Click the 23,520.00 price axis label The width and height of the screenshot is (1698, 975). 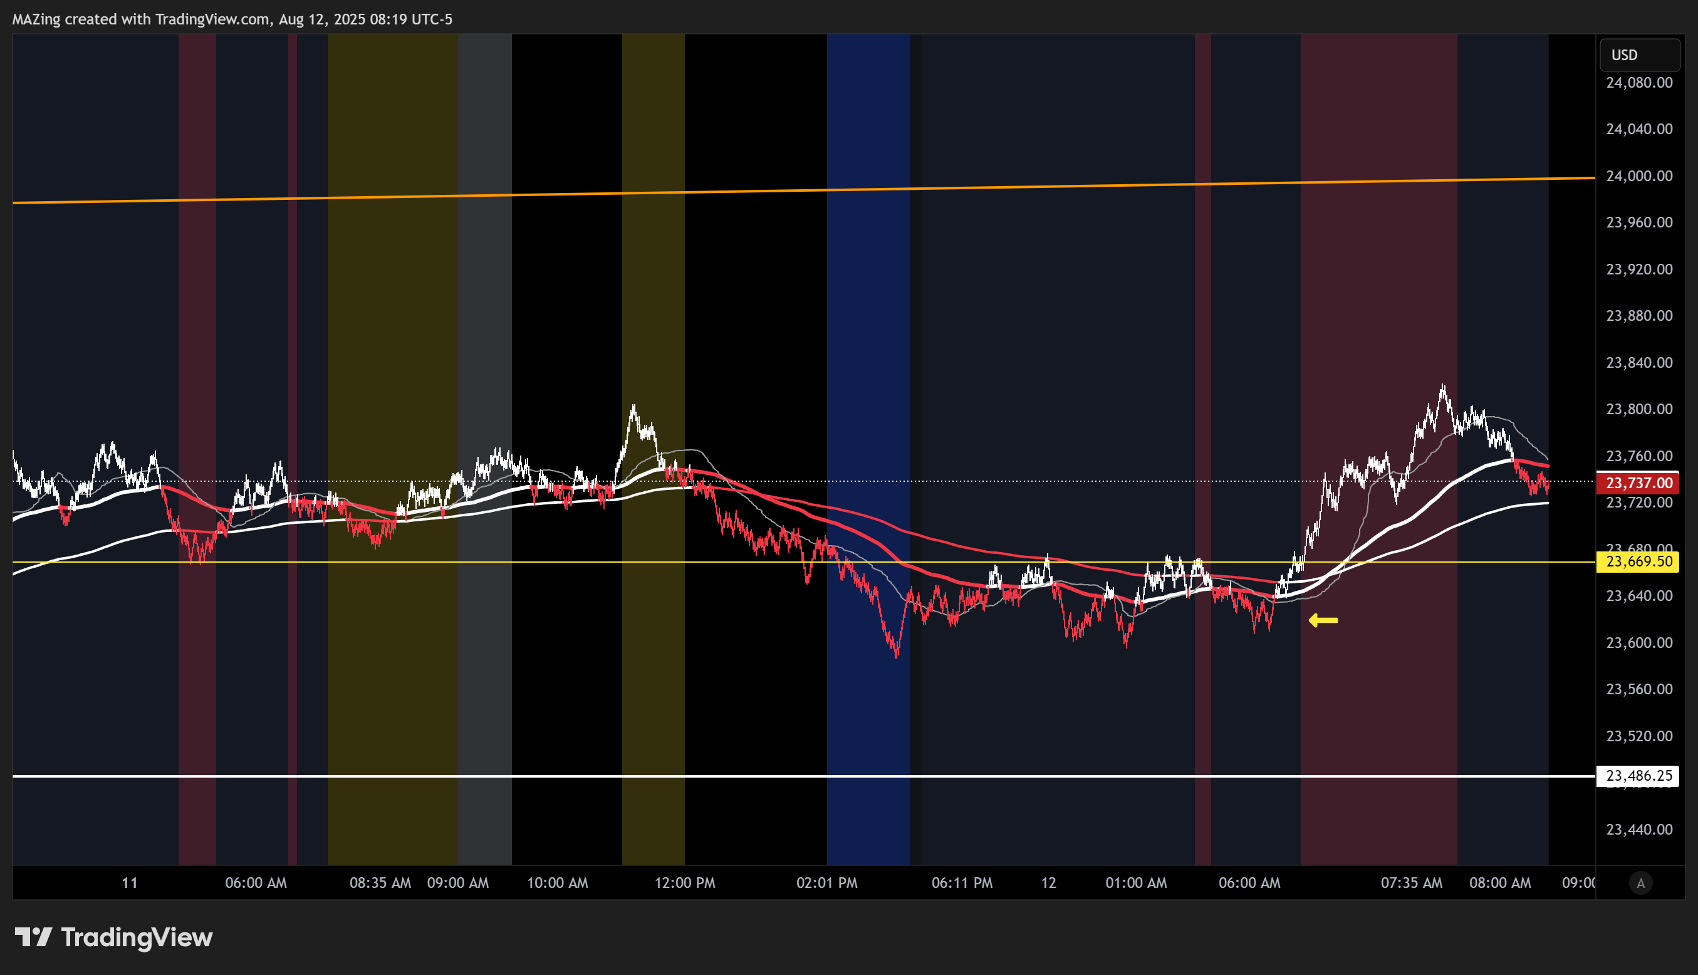point(1638,736)
